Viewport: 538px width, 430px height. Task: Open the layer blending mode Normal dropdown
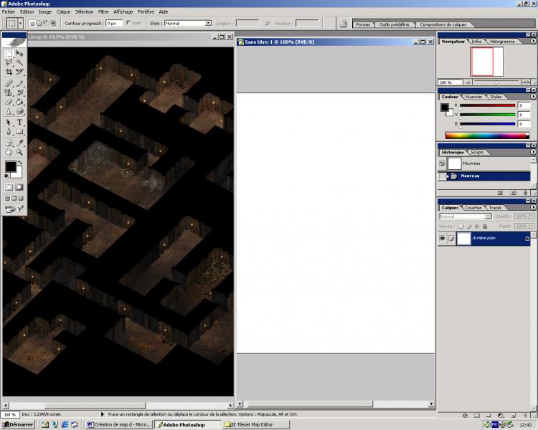466,216
